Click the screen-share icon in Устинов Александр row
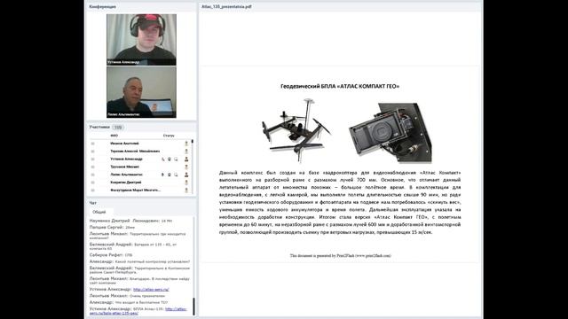Image resolution: width=568 pixels, height=319 pixels. [176, 159]
